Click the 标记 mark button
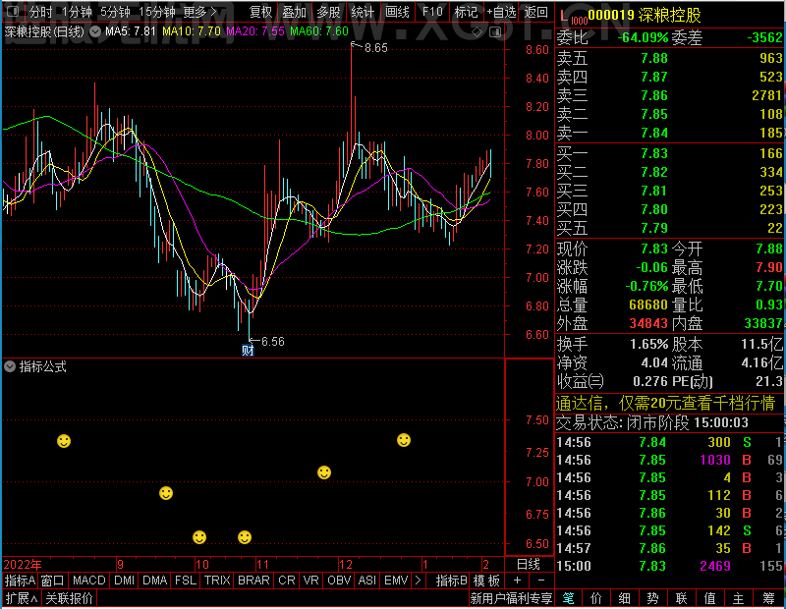786x609 pixels. (x=466, y=12)
